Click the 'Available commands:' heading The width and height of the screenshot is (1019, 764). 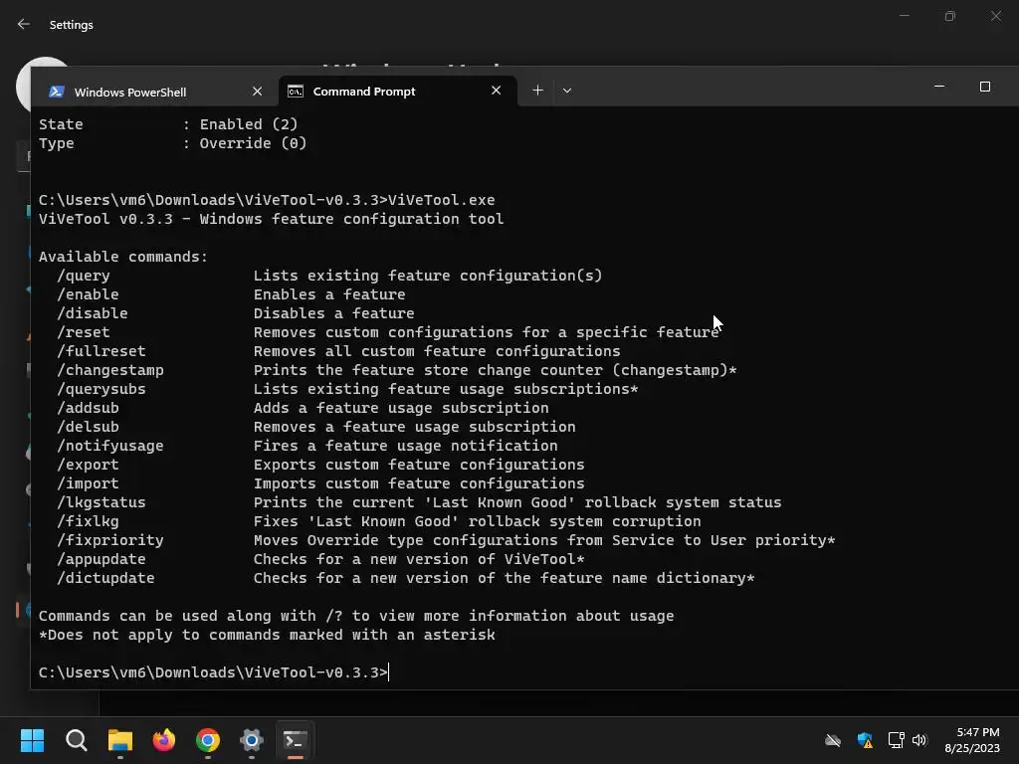[123, 258]
